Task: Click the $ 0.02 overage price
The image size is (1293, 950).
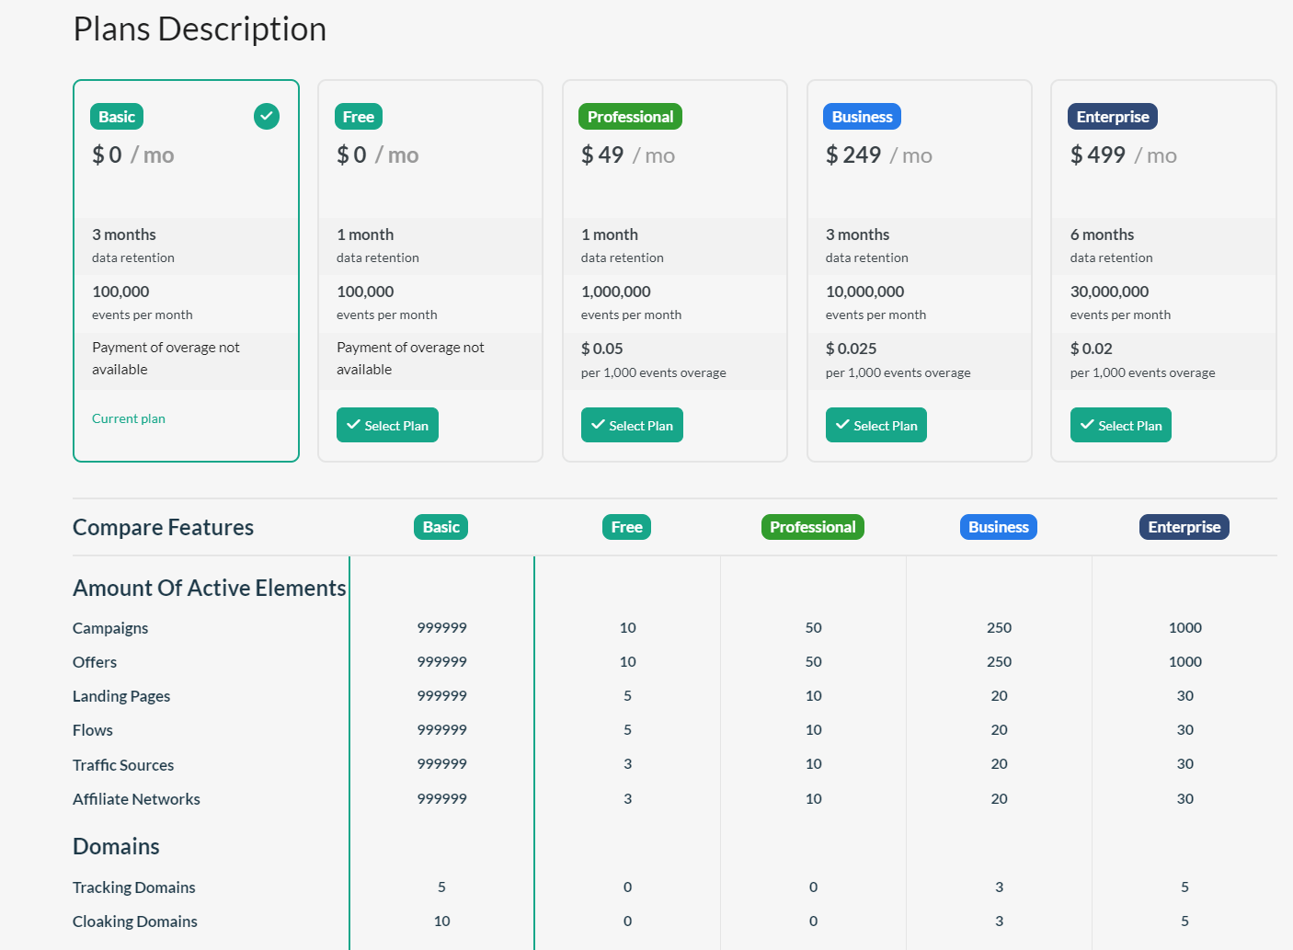Action: tap(1092, 349)
